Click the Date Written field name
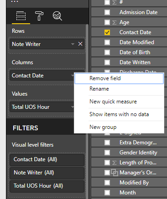167x199 pixels. 135,62
